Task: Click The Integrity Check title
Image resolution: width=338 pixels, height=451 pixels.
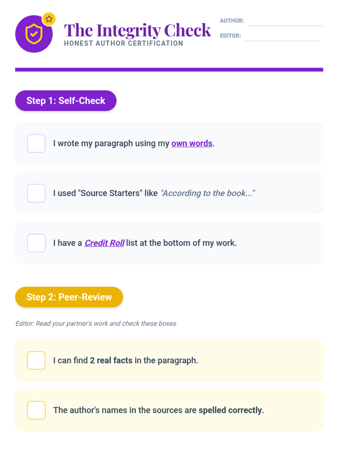Action: [x=137, y=30]
